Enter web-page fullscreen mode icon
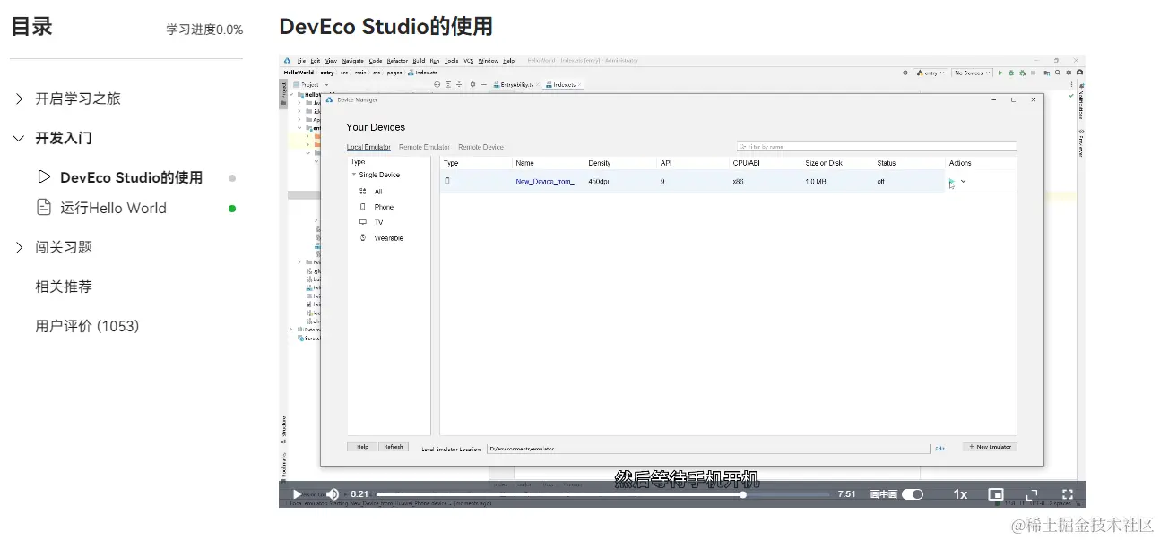Screen dimensions: 1160x540 [x=1032, y=494]
